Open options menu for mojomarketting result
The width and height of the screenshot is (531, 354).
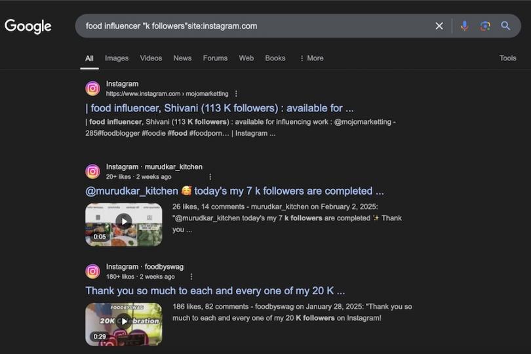236,94
